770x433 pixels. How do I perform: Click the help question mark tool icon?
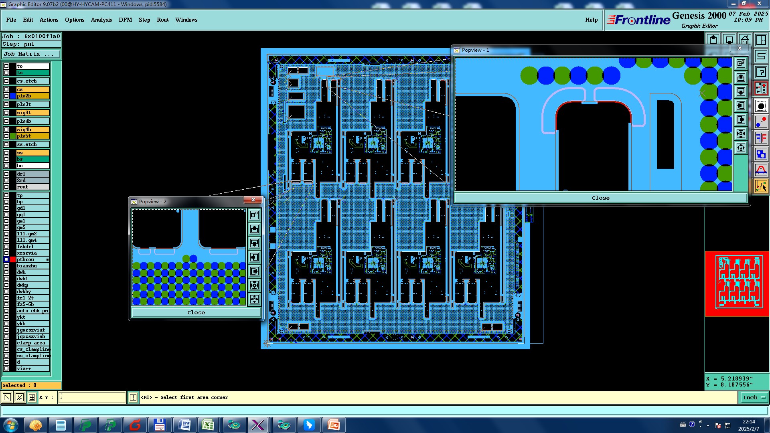tap(761, 72)
